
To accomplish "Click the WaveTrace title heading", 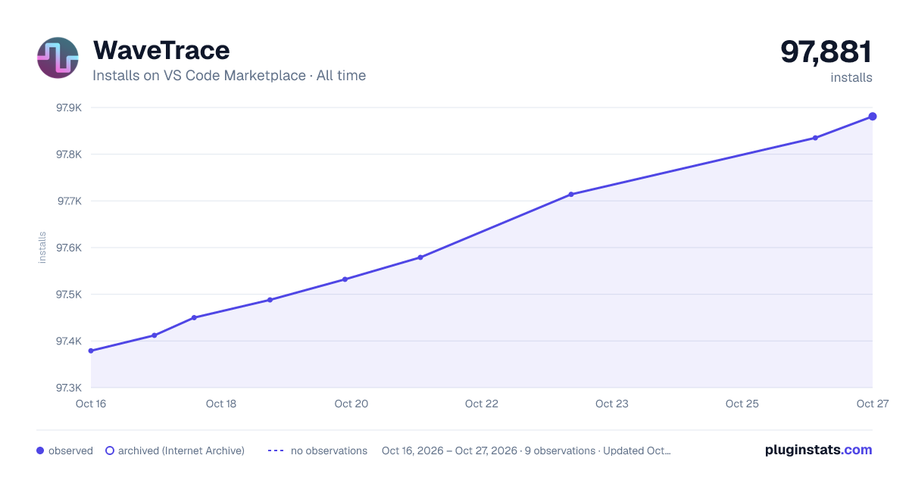I will (x=161, y=50).
